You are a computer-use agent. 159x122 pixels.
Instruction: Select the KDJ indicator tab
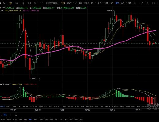(60, 106)
